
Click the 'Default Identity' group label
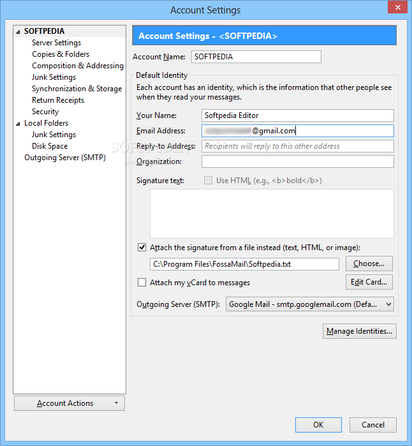pos(162,75)
